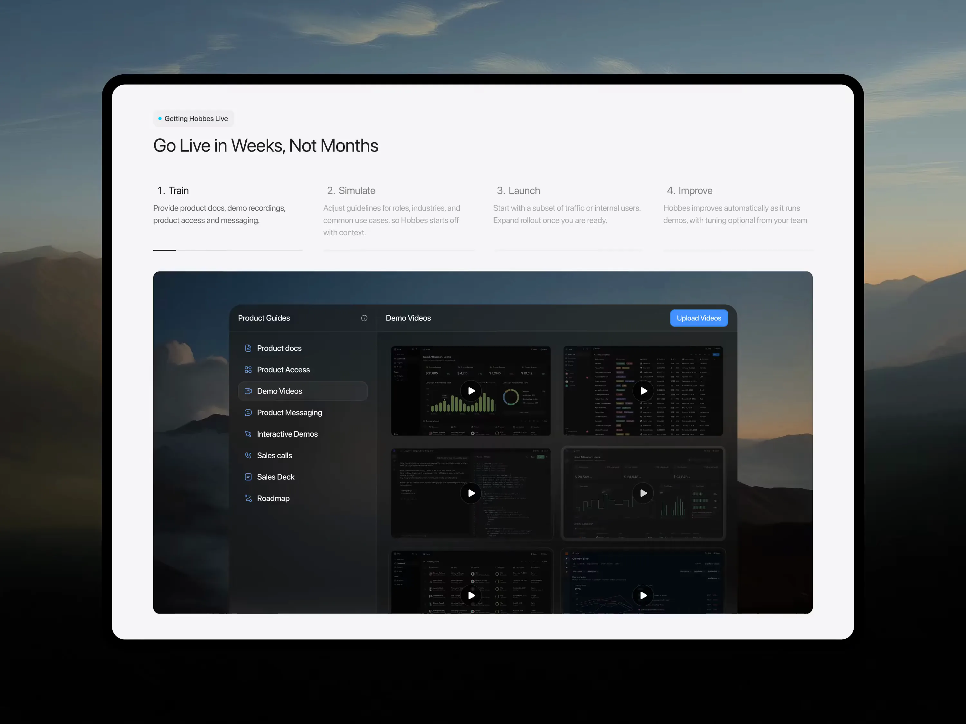Play the Content Briefs line chart video
The width and height of the screenshot is (966, 724).
[x=643, y=595]
